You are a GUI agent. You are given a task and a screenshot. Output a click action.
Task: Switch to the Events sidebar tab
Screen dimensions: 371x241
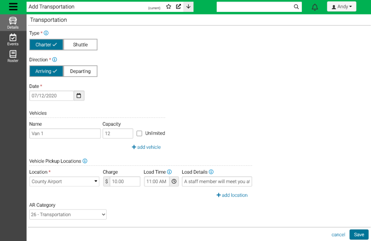[13, 40]
